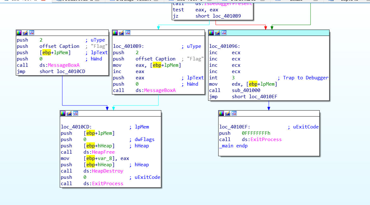This screenshot has height=205, width=370.
Task: Edit label icon in loc_4010B9 block
Action: 121,33
